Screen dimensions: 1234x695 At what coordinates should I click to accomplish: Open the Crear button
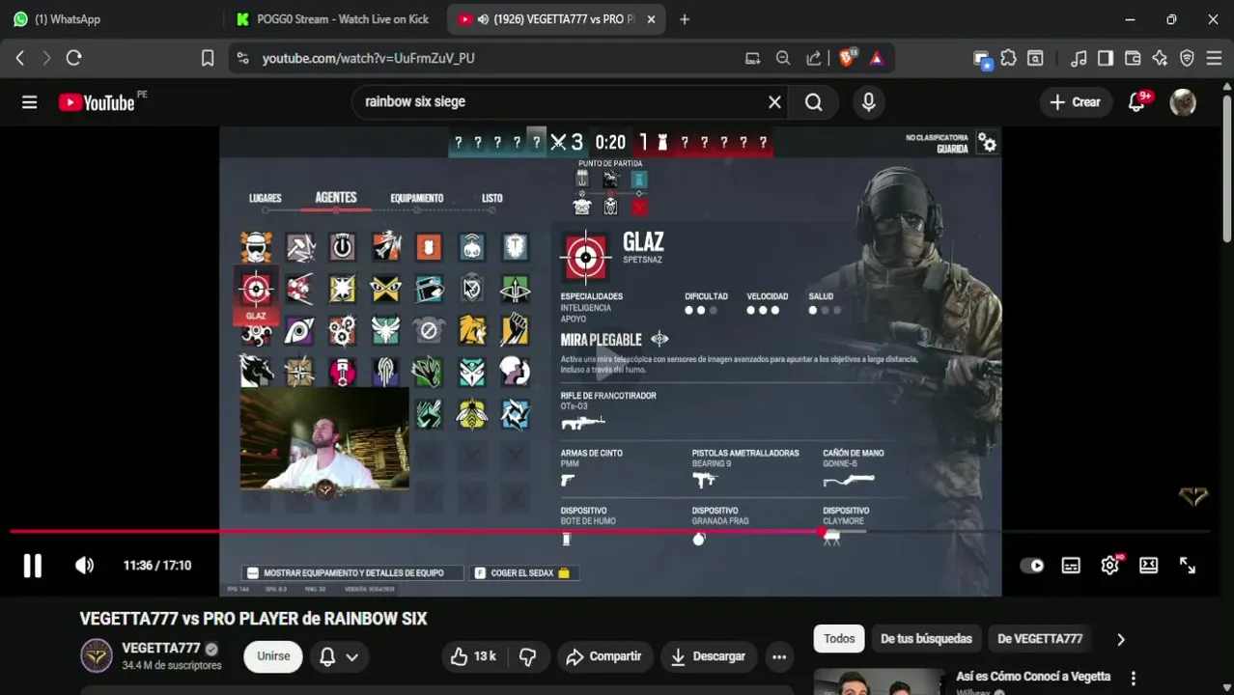tap(1076, 102)
